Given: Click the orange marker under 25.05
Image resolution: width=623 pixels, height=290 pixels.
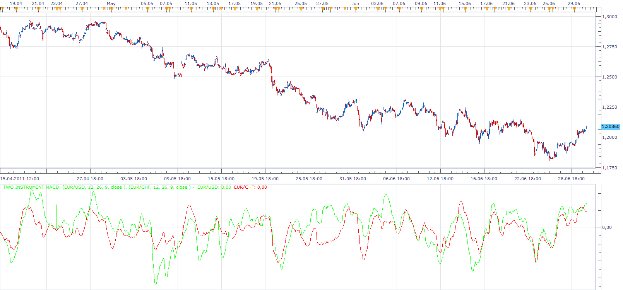Looking at the screenshot, I should pyautogui.click(x=301, y=9).
